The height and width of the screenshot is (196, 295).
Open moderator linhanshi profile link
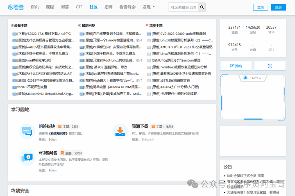[x=148, y=139]
